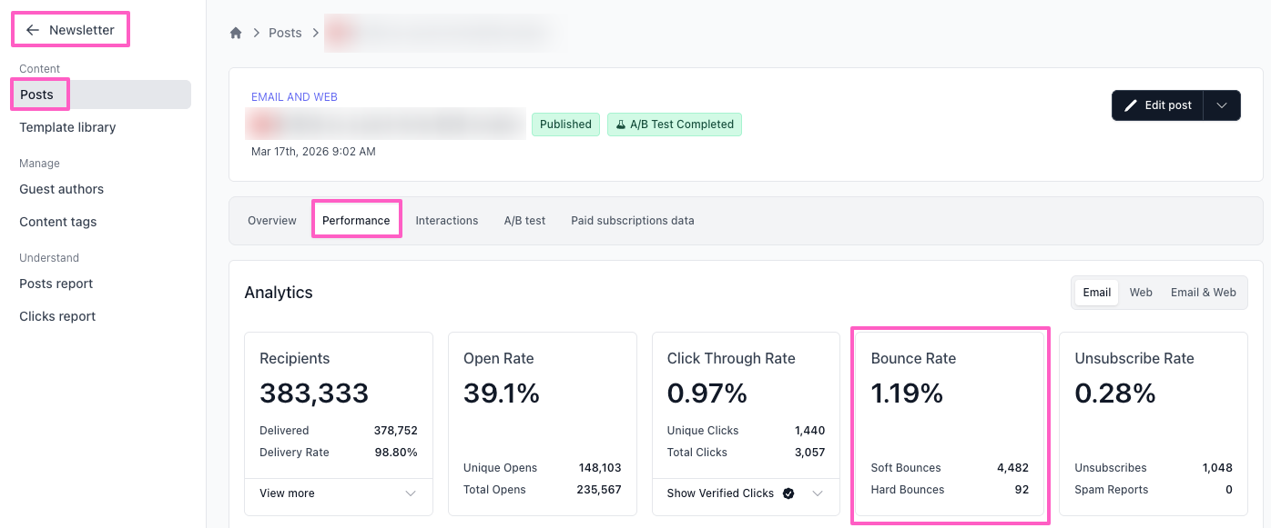Click the home icon in breadcrumb
1271x528 pixels.
click(236, 33)
